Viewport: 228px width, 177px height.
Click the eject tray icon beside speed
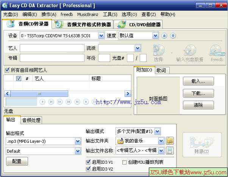164,36
